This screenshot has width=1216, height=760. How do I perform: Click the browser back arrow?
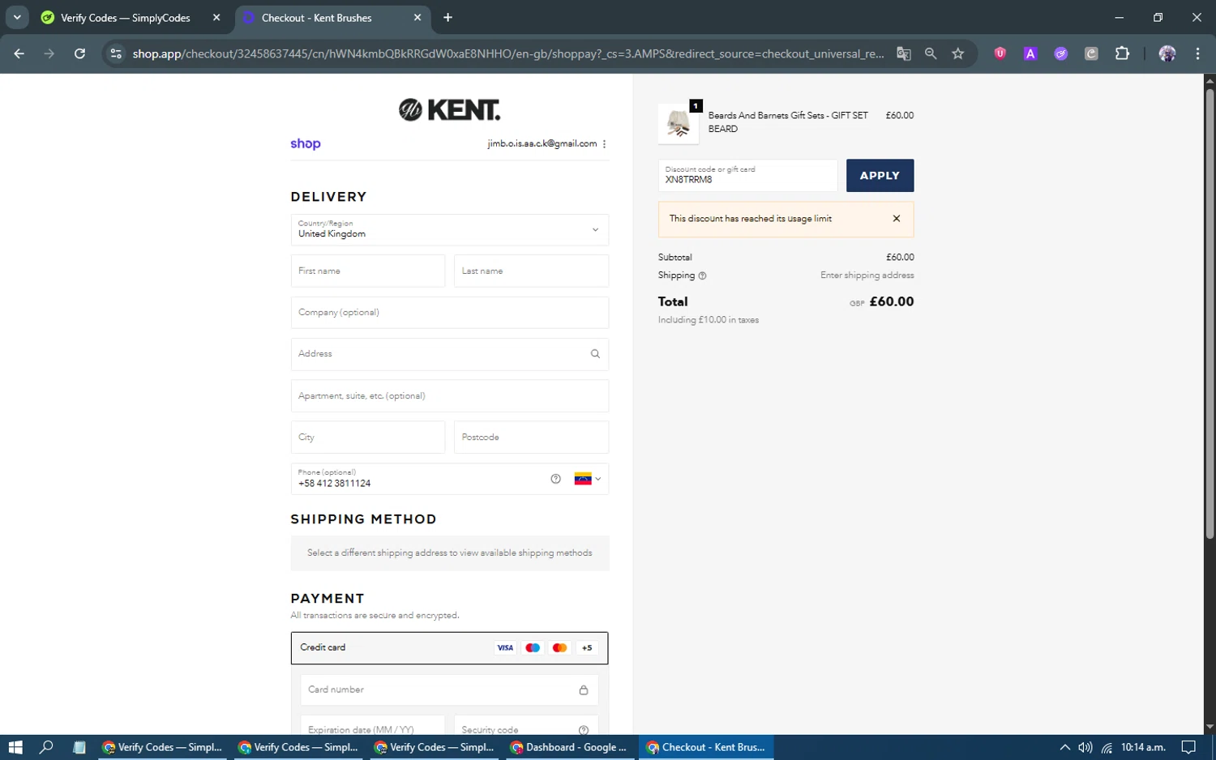(19, 53)
